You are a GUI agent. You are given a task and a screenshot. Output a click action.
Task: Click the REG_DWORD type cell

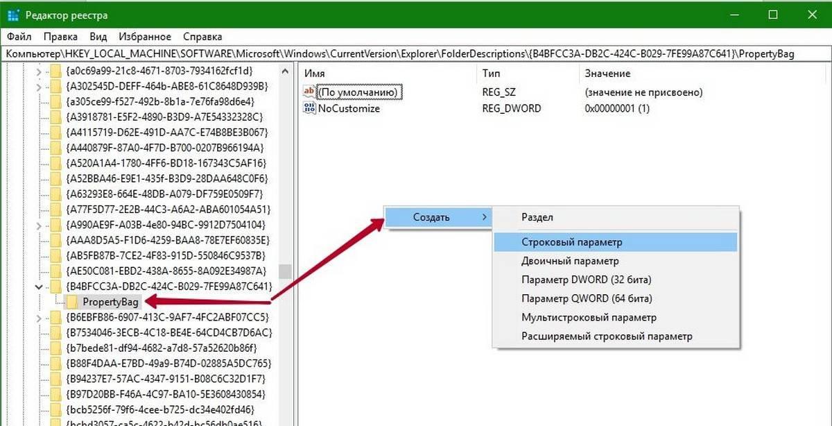click(x=512, y=108)
